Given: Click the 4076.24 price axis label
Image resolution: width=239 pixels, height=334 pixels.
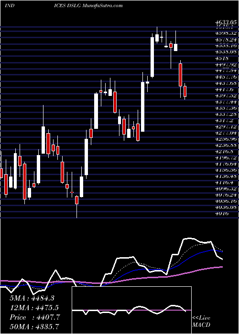Looking at the screenshot, I should (226, 195).
